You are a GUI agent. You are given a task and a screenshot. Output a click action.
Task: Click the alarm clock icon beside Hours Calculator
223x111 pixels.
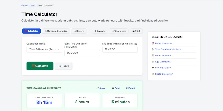point(153,43)
